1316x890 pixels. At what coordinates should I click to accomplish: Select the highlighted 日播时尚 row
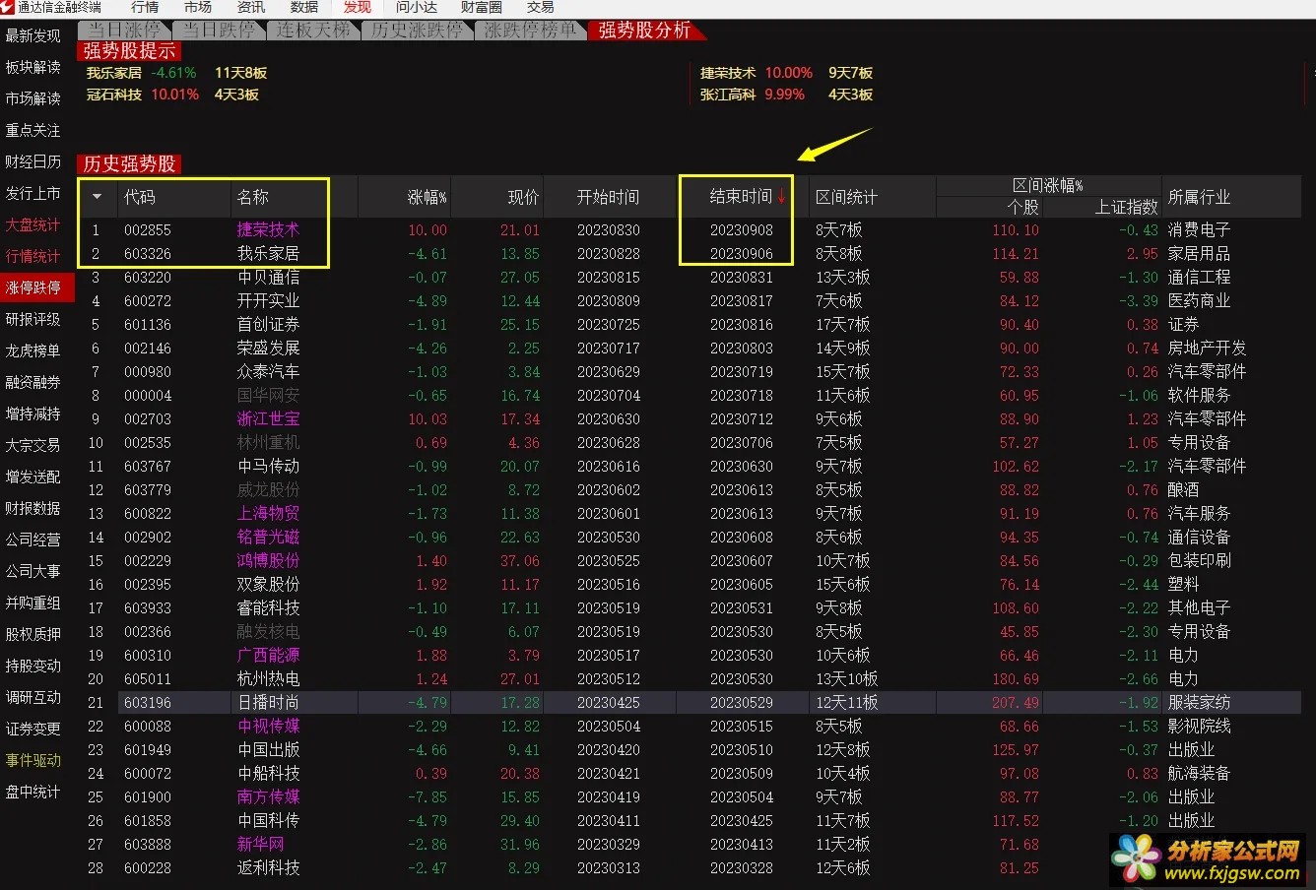[x=690, y=702]
